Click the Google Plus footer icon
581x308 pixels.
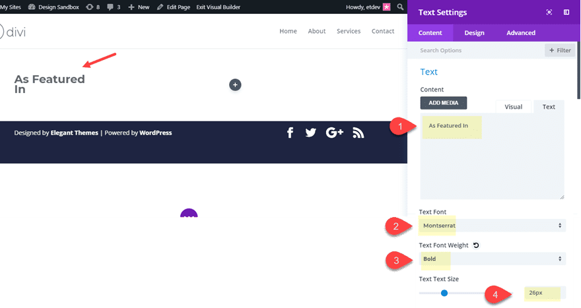pos(334,133)
